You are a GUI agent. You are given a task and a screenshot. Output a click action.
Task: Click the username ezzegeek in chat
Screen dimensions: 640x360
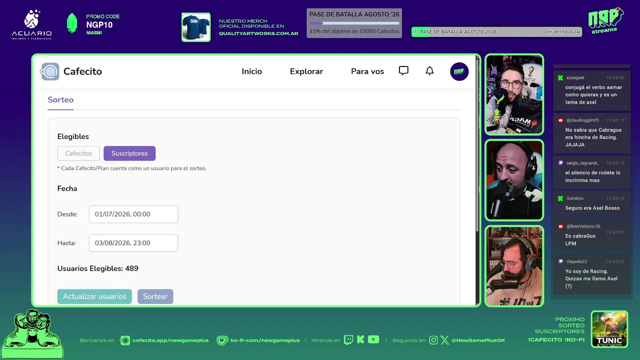[x=575, y=77]
